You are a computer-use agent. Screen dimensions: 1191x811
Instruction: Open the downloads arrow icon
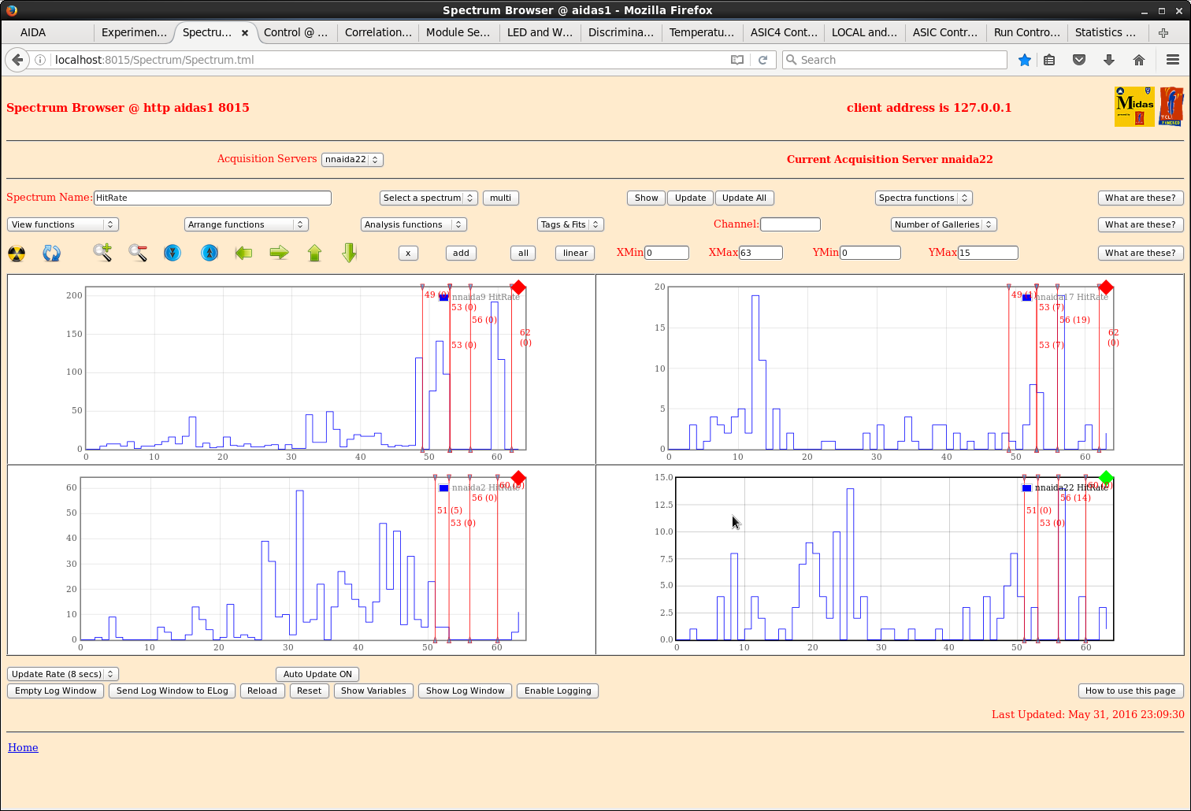click(x=1109, y=60)
